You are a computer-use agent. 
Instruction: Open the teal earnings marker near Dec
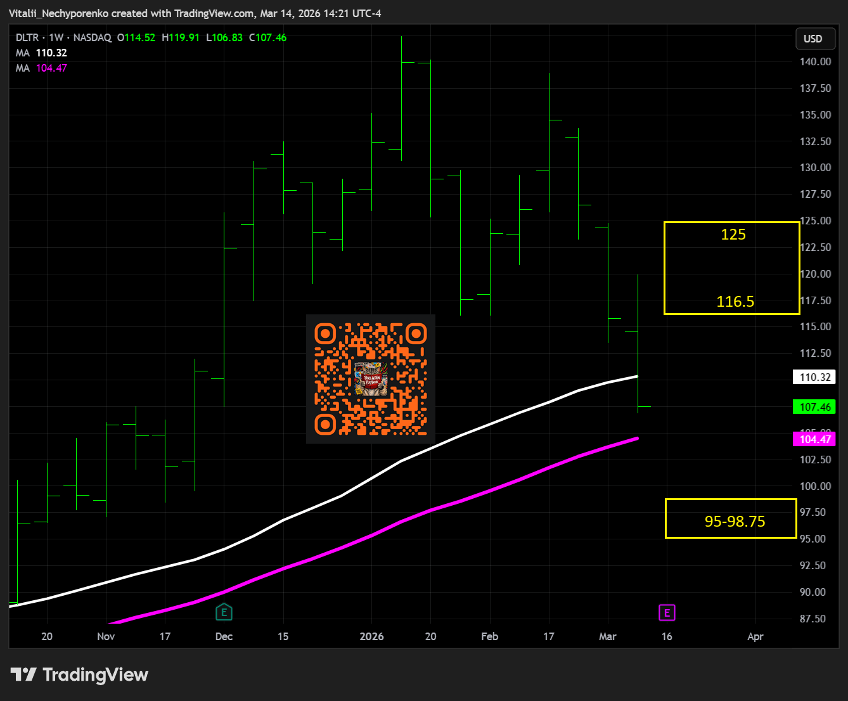coord(224,612)
